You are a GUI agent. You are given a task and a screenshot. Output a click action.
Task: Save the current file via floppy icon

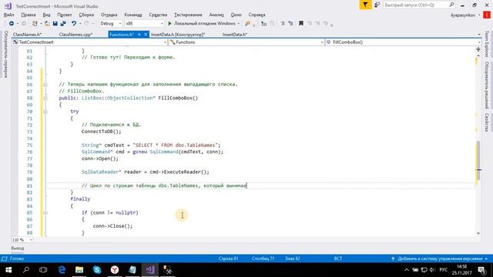point(55,24)
